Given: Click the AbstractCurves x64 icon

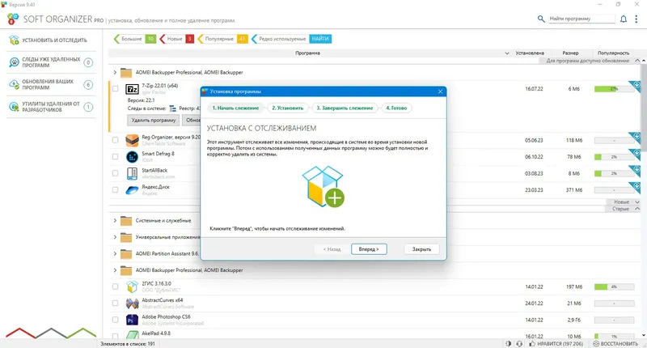Looking at the screenshot, I should [132, 303].
